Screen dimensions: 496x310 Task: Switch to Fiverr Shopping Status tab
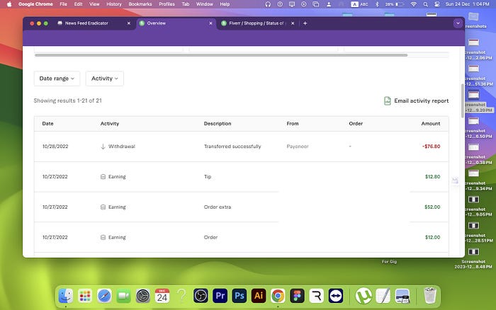pyautogui.click(x=257, y=23)
